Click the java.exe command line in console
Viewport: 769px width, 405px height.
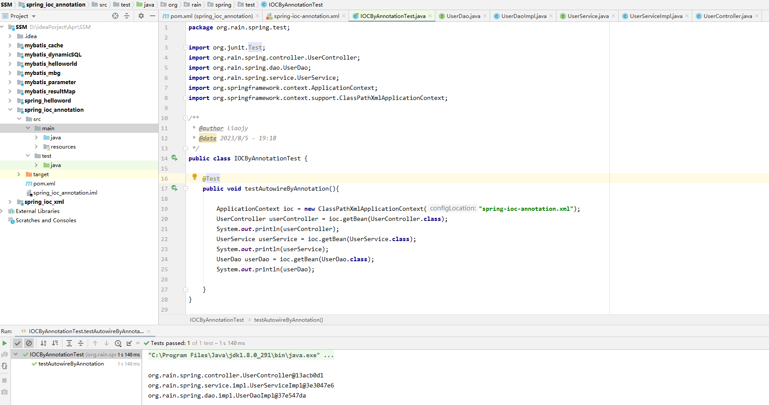(241, 355)
